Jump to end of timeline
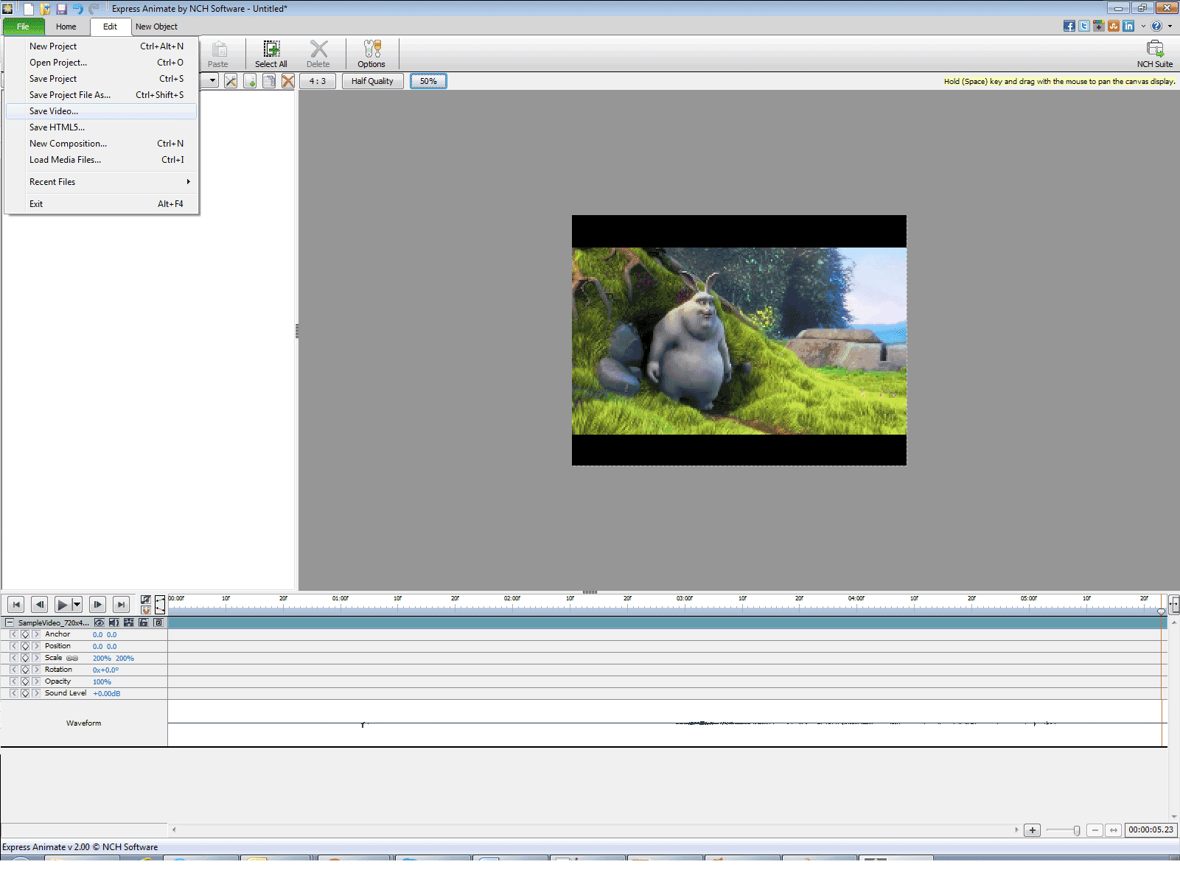 pos(121,605)
